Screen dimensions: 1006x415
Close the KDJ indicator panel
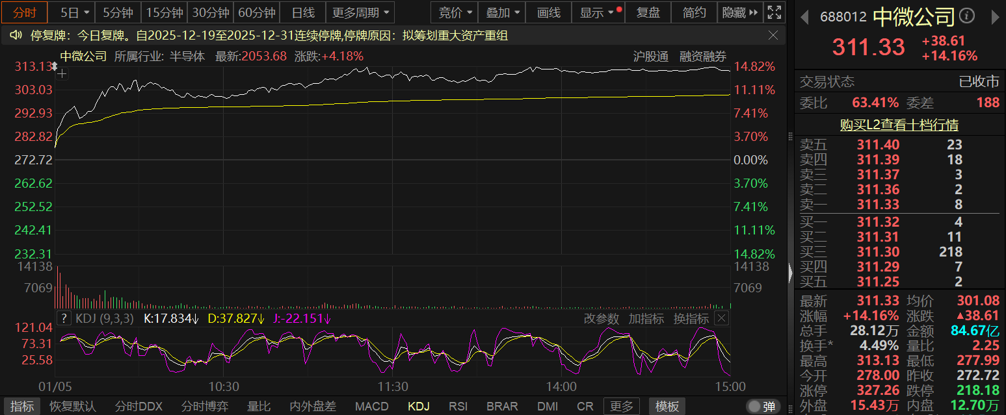click(x=721, y=318)
